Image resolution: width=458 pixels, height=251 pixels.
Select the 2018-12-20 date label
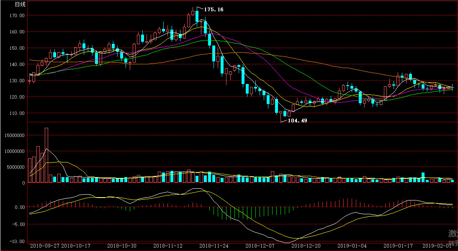306,246
